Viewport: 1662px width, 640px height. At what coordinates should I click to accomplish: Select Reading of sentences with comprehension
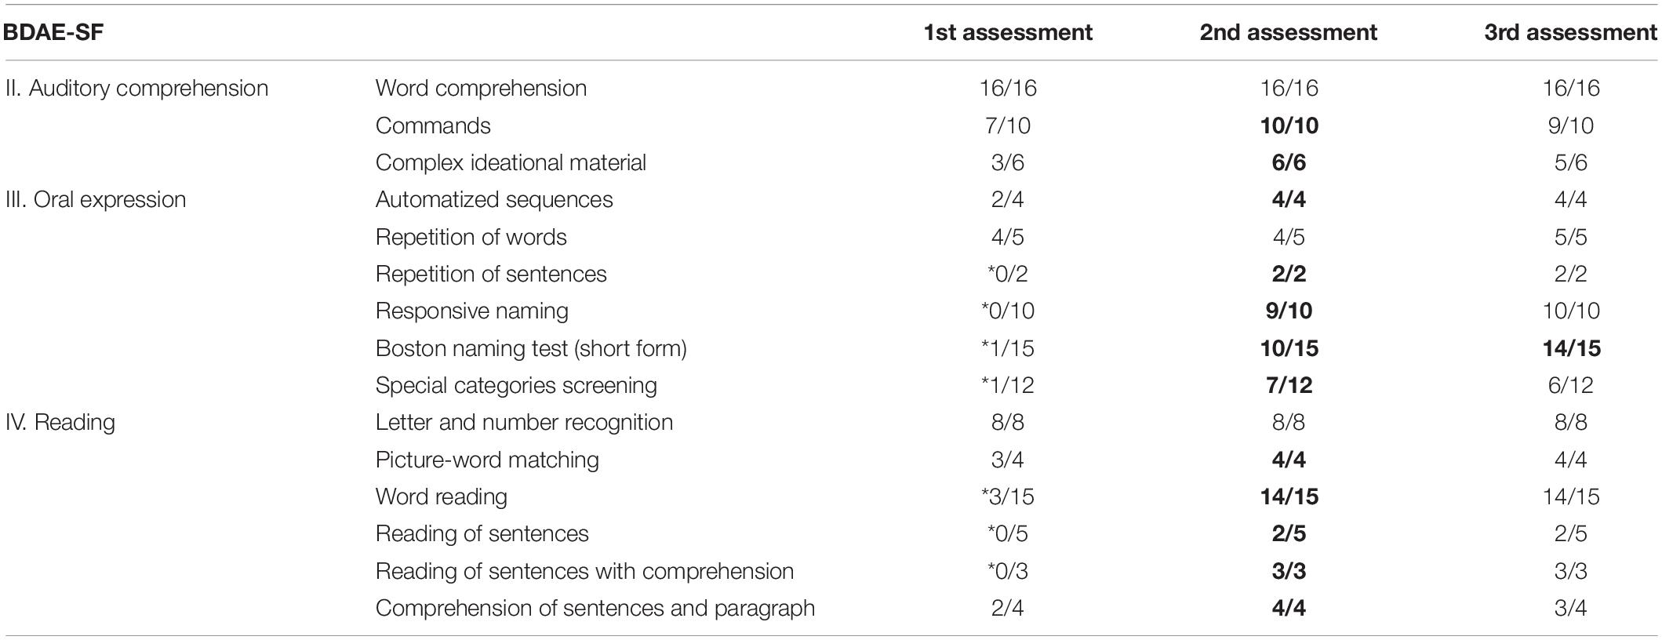[x=584, y=571]
